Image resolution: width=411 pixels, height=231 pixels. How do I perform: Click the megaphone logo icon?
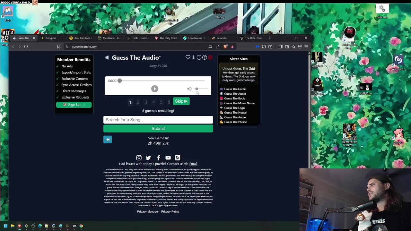coord(107,58)
